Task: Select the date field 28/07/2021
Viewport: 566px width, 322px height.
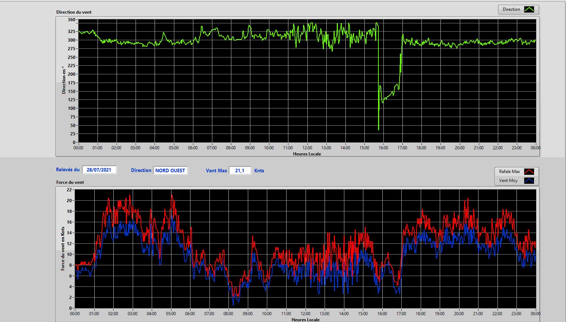Action: click(x=99, y=170)
